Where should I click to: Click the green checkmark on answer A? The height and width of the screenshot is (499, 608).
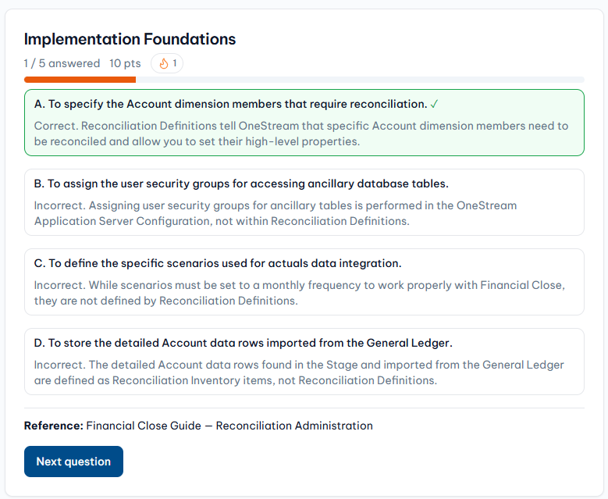(x=434, y=104)
